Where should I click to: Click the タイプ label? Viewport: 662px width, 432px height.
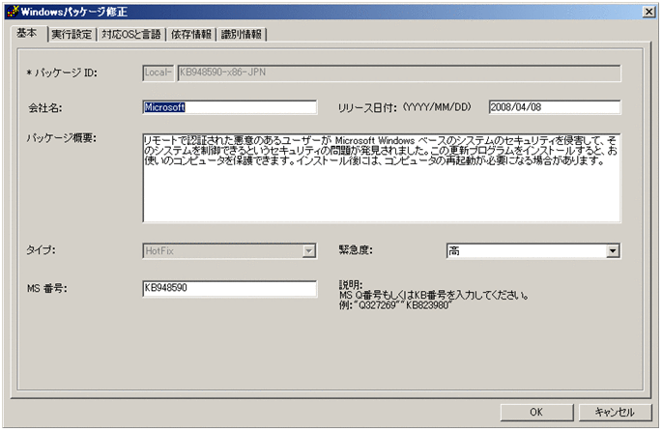[41, 250]
